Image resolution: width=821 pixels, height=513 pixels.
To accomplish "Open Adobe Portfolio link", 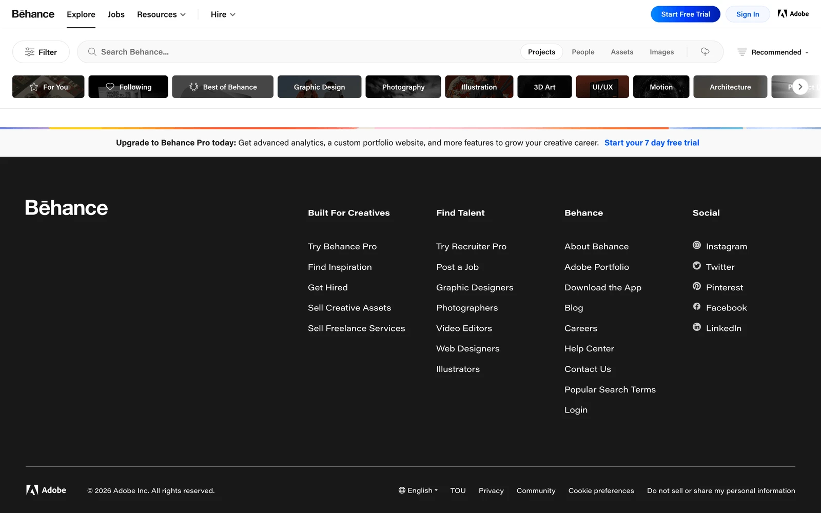I will coord(596,267).
